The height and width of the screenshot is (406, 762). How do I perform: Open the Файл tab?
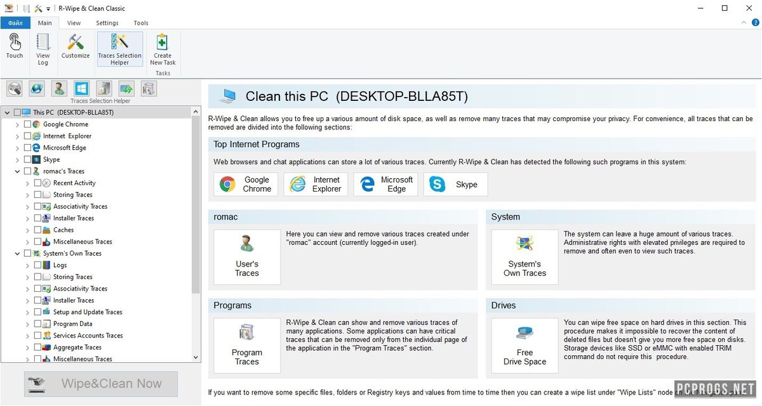point(15,23)
